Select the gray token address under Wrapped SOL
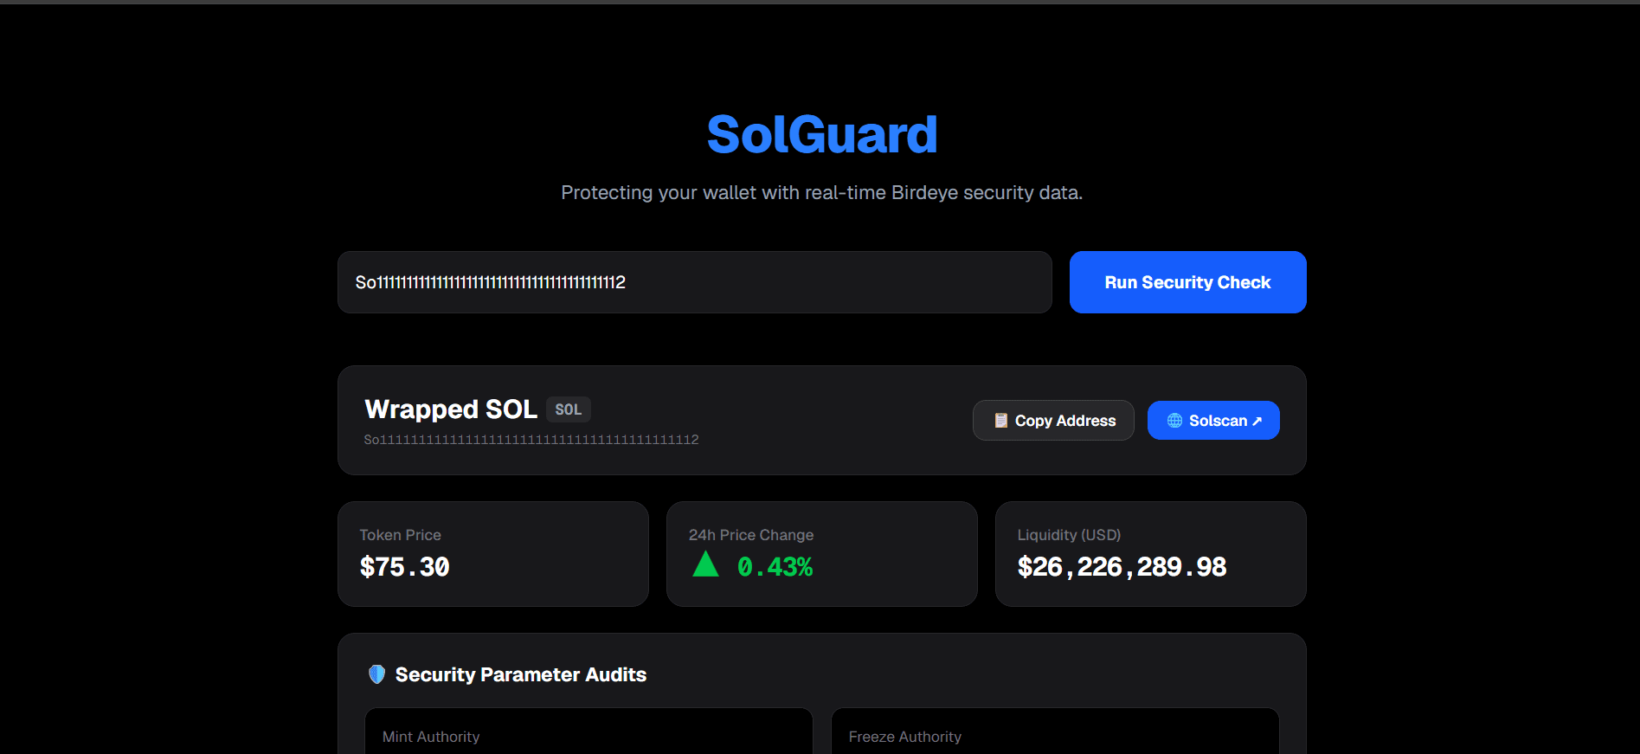 (531, 440)
